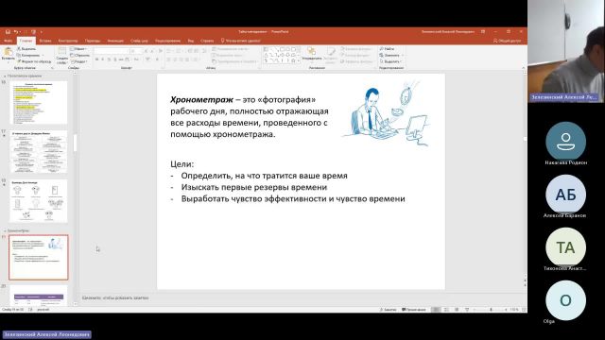Click the businessman illustration on the slide
The width and height of the screenshot is (605, 340).
coord(386,113)
